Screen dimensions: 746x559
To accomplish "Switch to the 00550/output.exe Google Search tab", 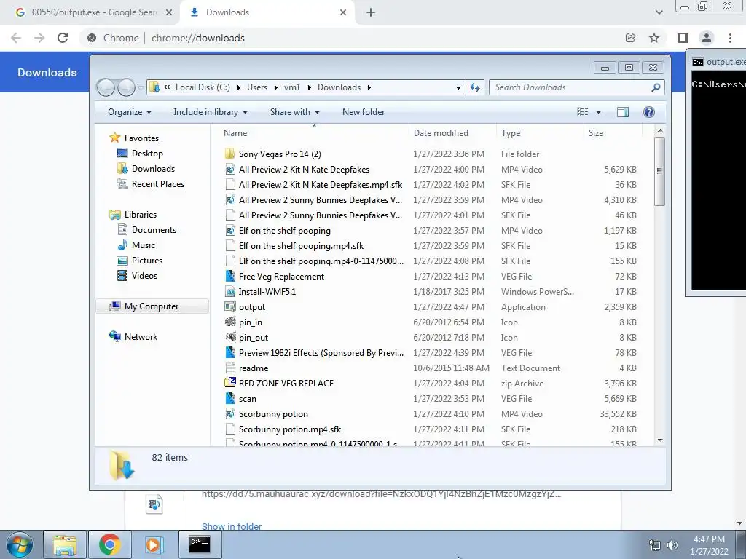I will click(x=90, y=12).
